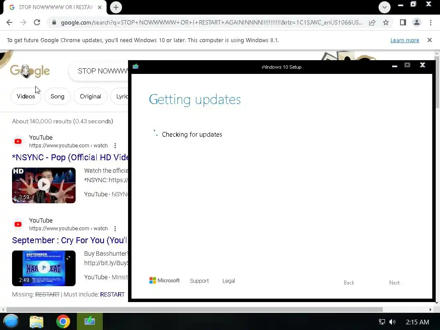Image resolution: width=440 pixels, height=330 pixels.
Task: Click the Chrome forward arrow
Action: click(23, 22)
